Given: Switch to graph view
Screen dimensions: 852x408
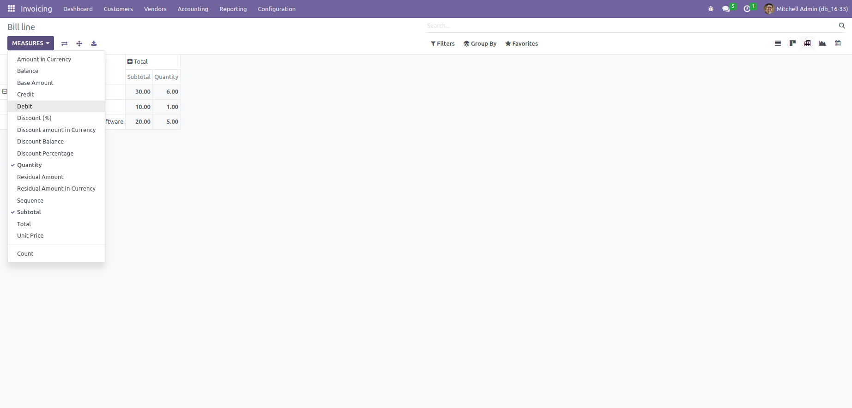Looking at the screenshot, I should tap(822, 43).
